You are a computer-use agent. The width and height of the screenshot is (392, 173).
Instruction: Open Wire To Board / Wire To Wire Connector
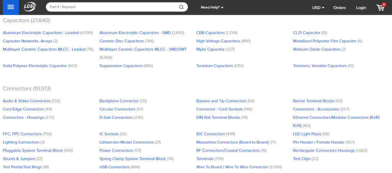pyautogui.click(x=232, y=167)
